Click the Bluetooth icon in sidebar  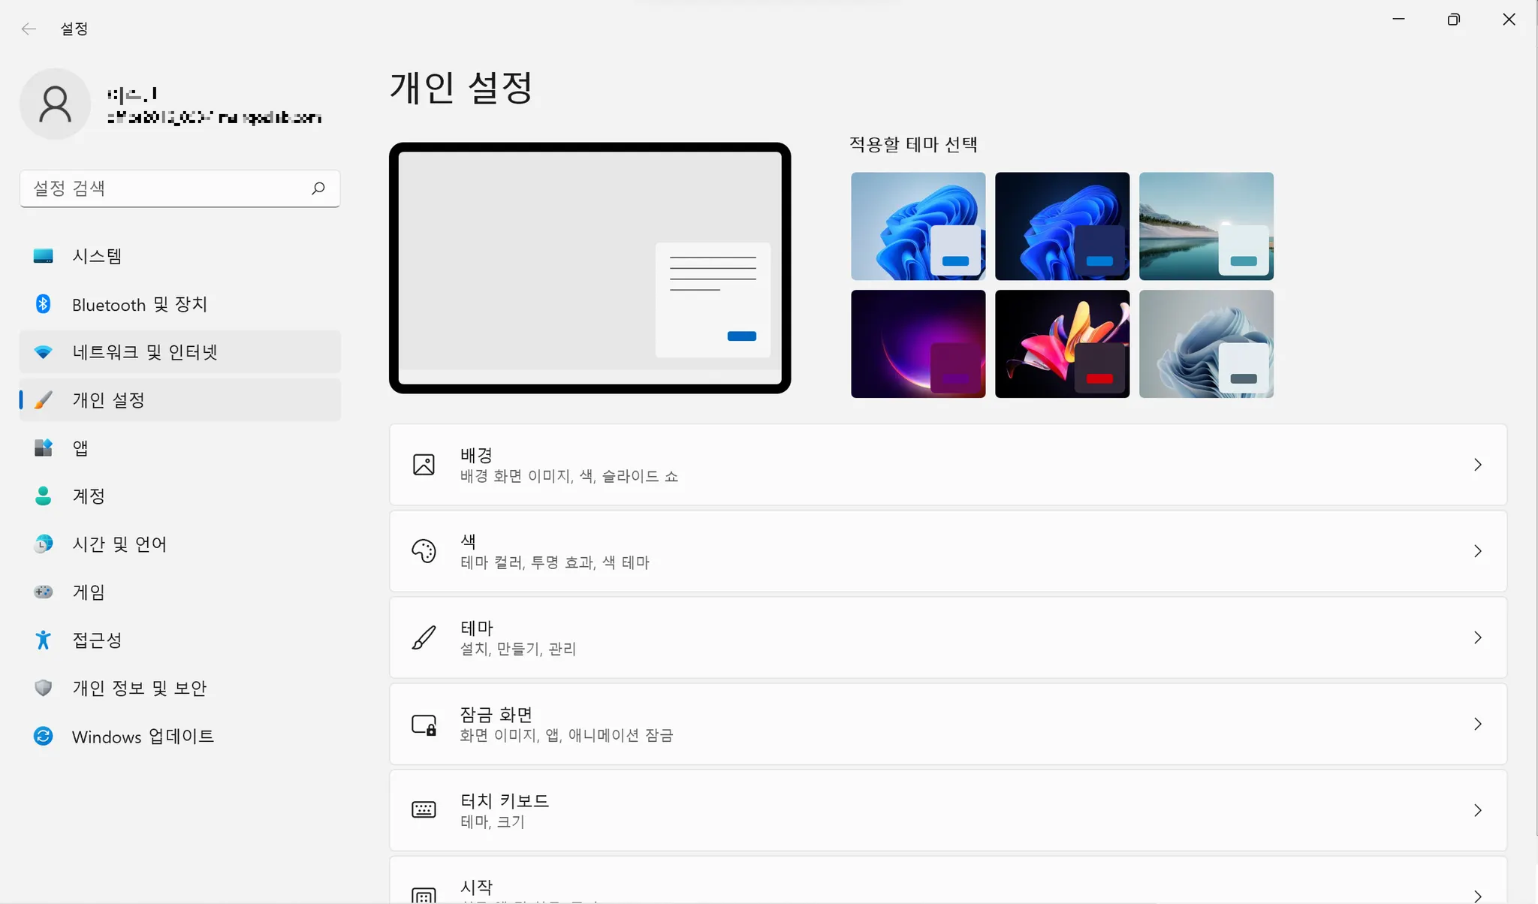pos(43,304)
